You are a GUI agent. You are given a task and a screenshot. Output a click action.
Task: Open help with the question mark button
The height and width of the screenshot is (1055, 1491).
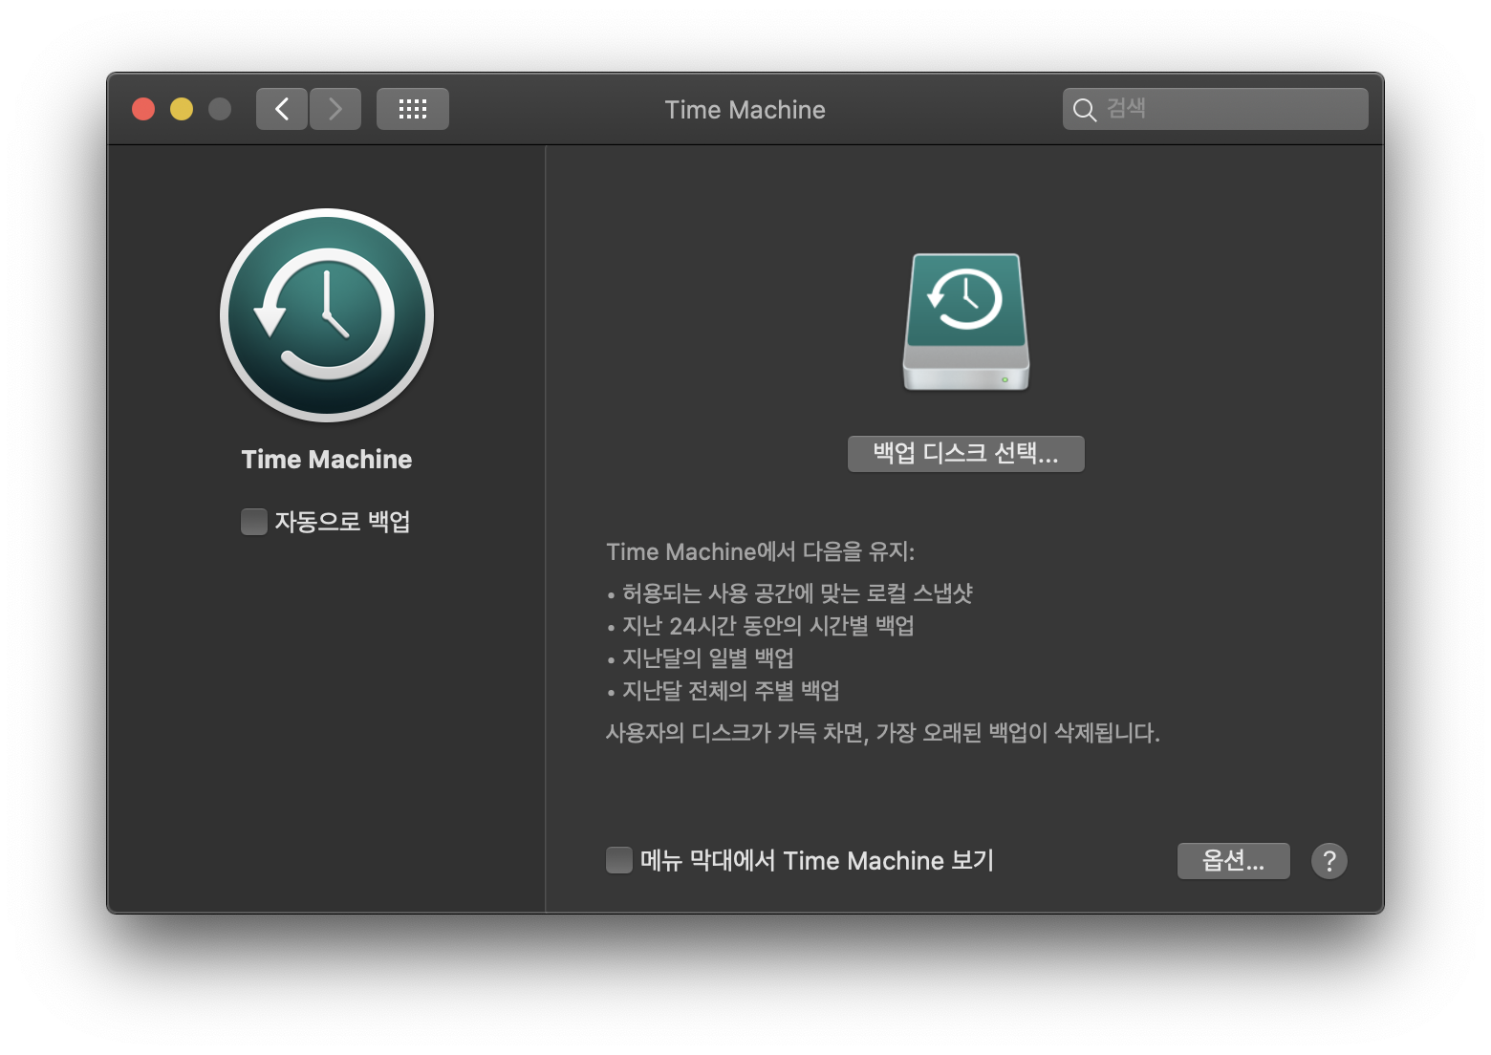coord(1329,861)
